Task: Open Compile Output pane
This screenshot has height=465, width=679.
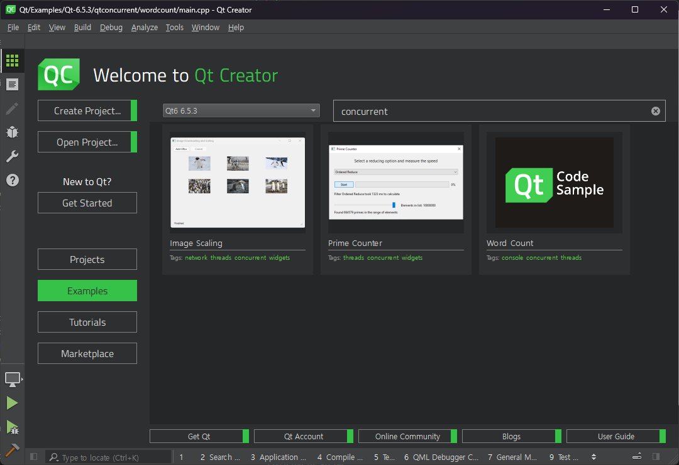Action: tap(340, 457)
